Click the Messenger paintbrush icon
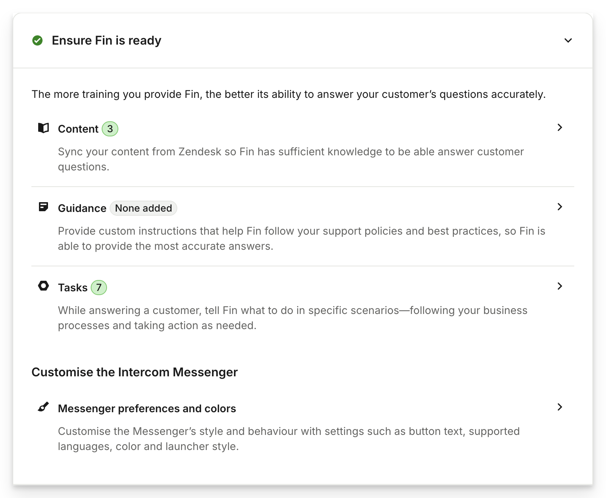The width and height of the screenshot is (606, 498). click(43, 407)
